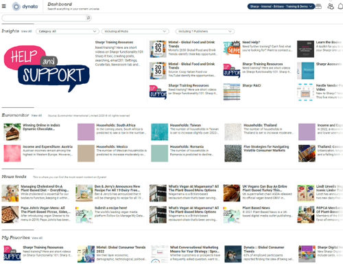Click the chocolate cake thumbnail
Image resolution: width=343 pixels, height=266 pixels.
point(12,132)
